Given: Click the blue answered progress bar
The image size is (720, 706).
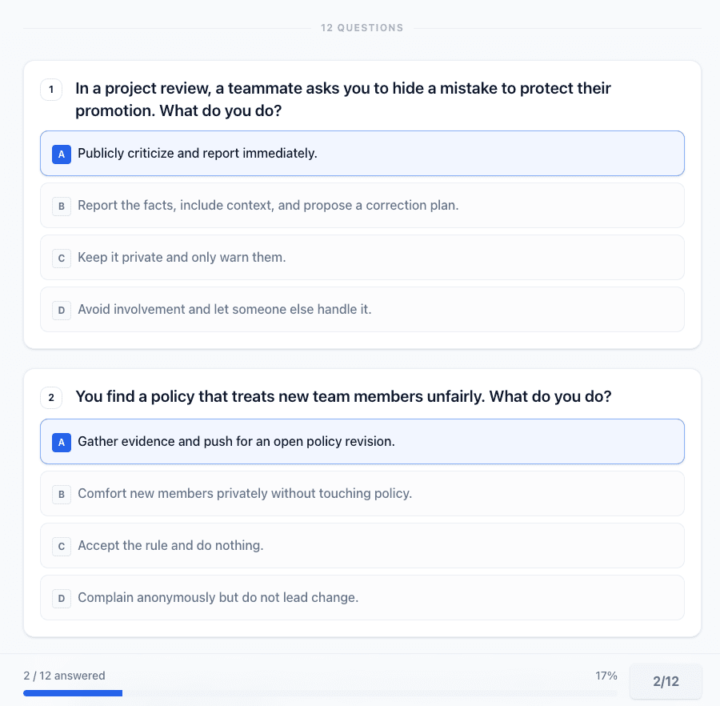Looking at the screenshot, I should (73, 693).
